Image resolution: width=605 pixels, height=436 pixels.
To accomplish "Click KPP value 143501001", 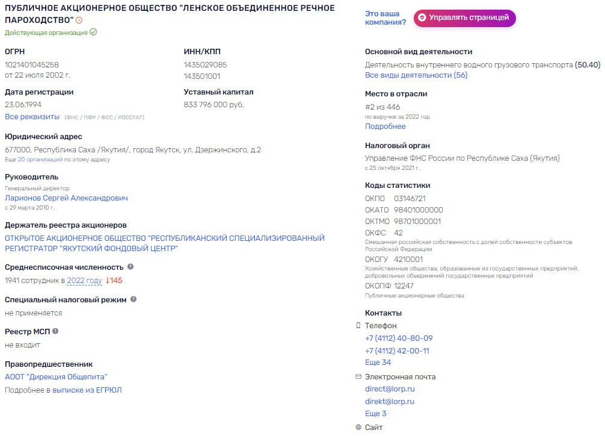I will pos(202,76).
